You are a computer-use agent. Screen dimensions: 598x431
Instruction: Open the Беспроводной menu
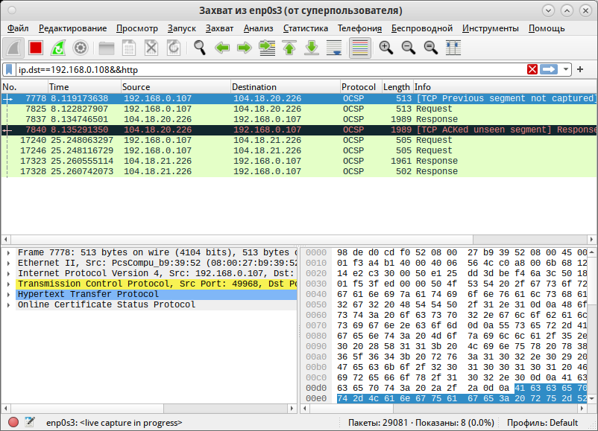(x=422, y=28)
